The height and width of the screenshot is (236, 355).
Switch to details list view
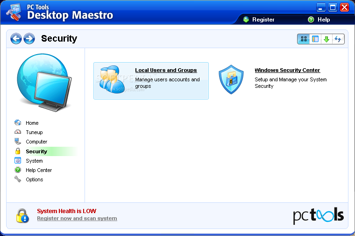315,39
